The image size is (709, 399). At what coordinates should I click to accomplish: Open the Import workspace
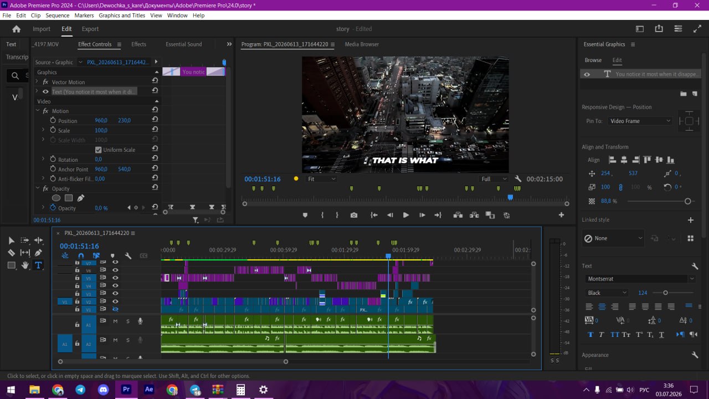[x=42, y=29]
